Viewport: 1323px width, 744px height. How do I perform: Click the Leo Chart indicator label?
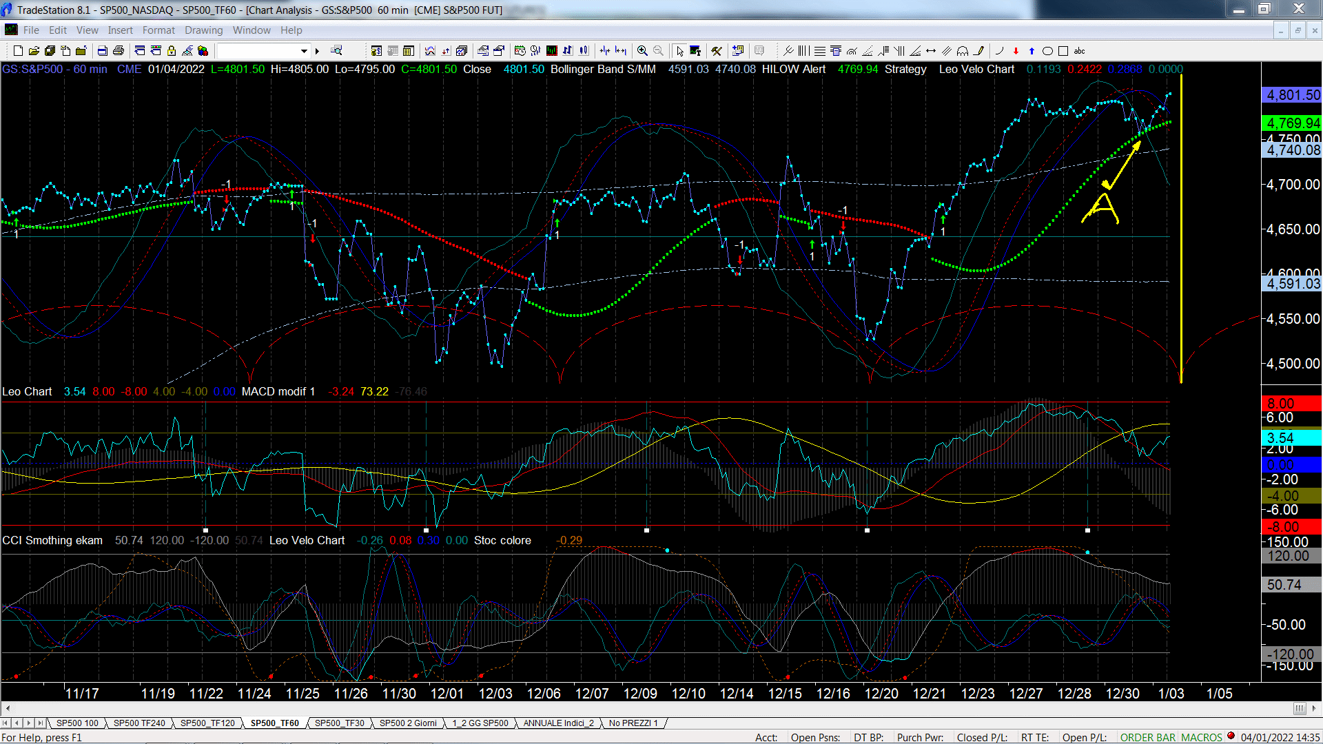point(27,391)
